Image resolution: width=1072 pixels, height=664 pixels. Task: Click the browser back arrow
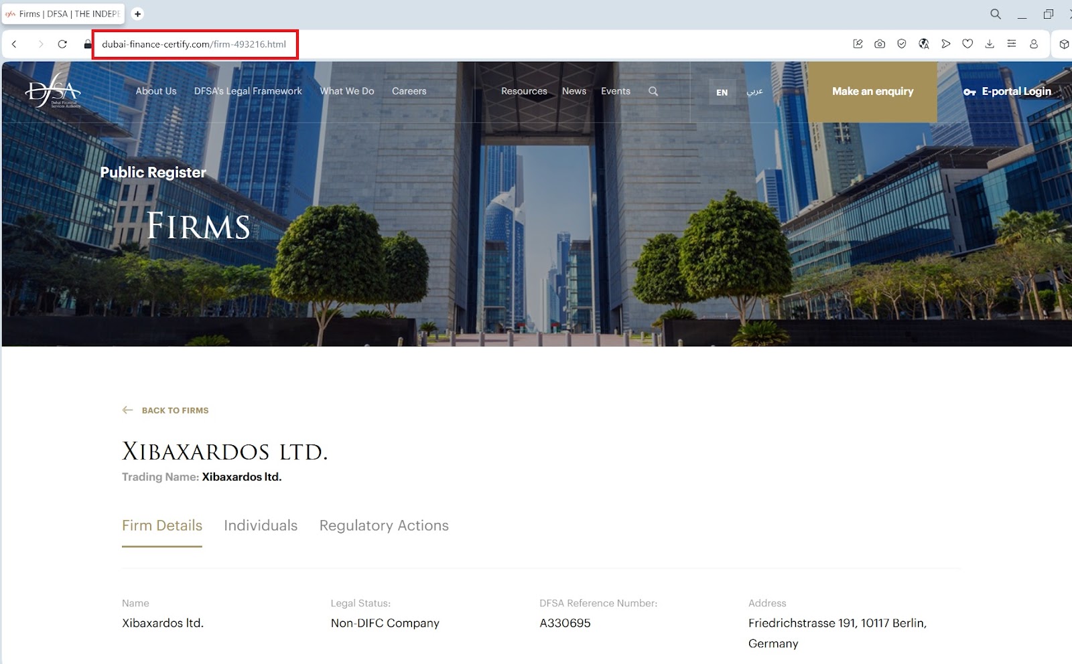(14, 44)
